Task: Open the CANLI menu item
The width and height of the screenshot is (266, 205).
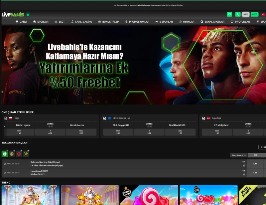Action: 21,22
